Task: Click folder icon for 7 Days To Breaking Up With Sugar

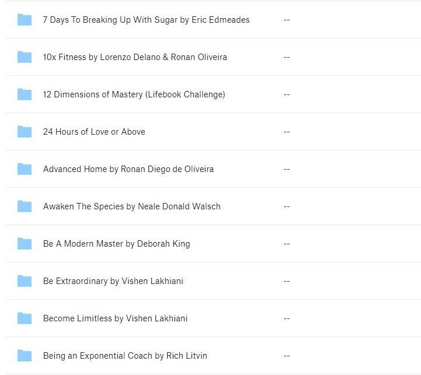Action: point(25,20)
